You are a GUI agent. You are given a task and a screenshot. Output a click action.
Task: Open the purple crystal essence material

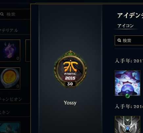tap(10, 51)
